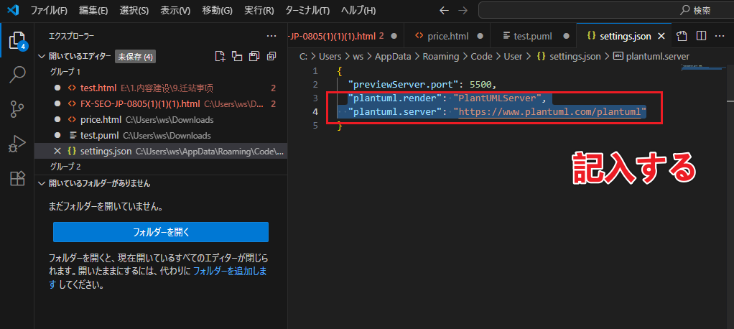This screenshot has height=329, width=734.
Task: Open the 編集(E) menu
Action: [93, 10]
